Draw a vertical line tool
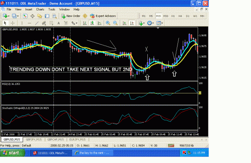This screenshot has height=163, width=251. (x=22, y=23)
